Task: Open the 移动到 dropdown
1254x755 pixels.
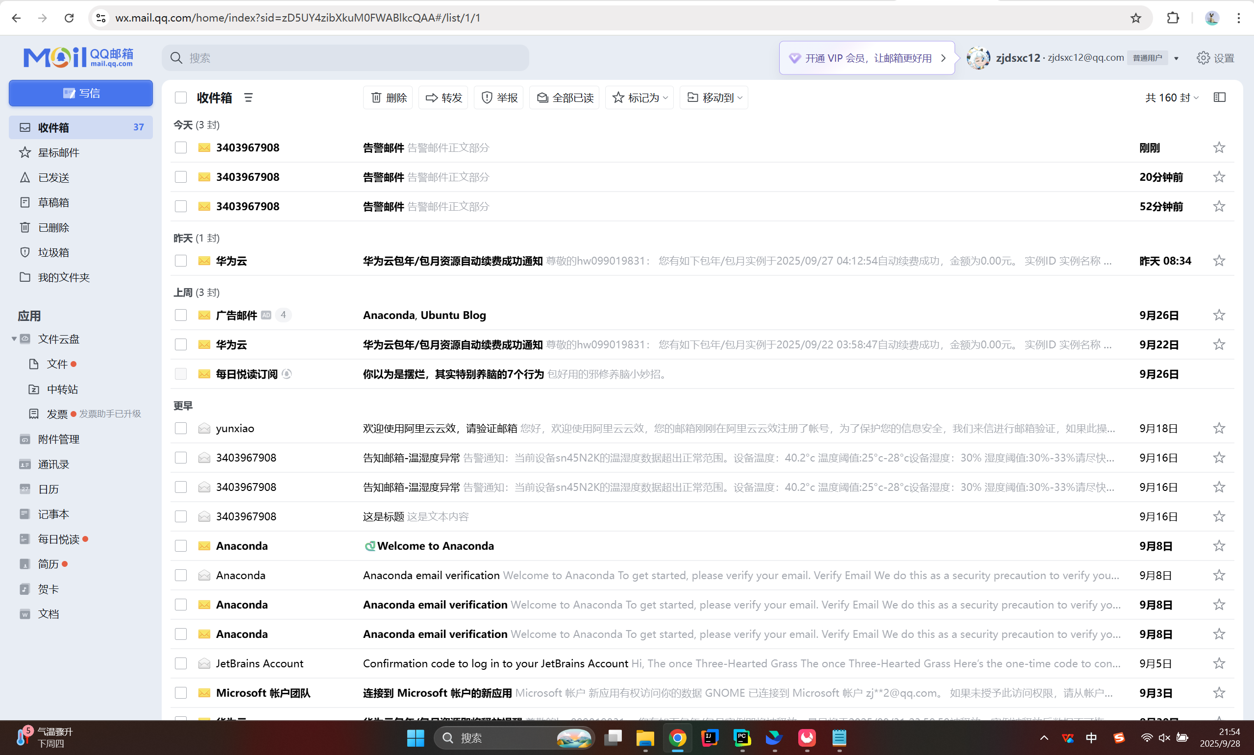Action: click(714, 97)
